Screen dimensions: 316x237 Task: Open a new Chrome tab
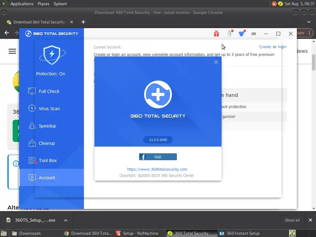83,22
